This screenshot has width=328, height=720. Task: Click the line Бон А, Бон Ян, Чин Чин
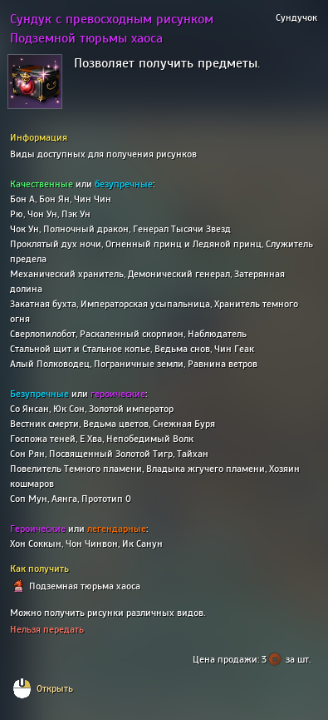(x=61, y=199)
